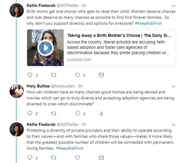The image size is (185, 163).
Task: Open the @holybullies profile handle
Action: (63, 86)
